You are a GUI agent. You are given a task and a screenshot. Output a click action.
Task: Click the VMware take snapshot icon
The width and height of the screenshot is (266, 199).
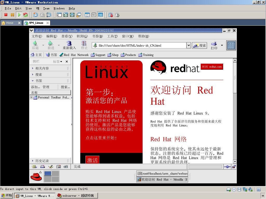tap(36, 15)
